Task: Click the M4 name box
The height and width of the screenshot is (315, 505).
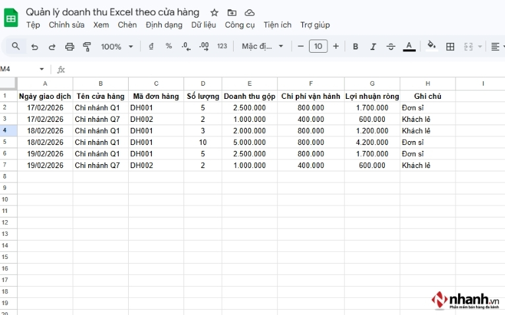Action: point(18,69)
